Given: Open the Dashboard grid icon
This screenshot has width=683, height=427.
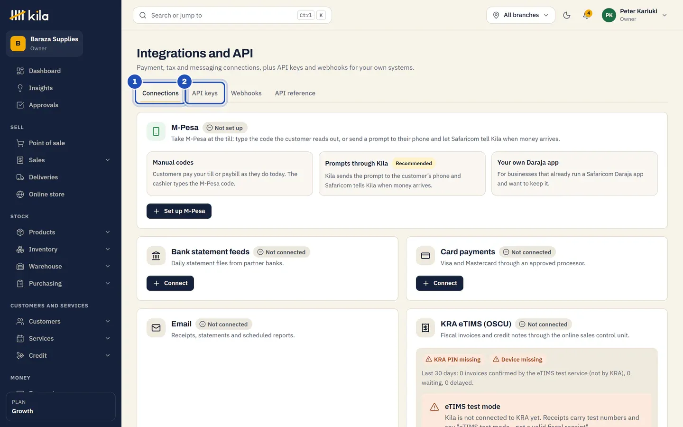Looking at the screenshot, I should (x=20, y=71).
